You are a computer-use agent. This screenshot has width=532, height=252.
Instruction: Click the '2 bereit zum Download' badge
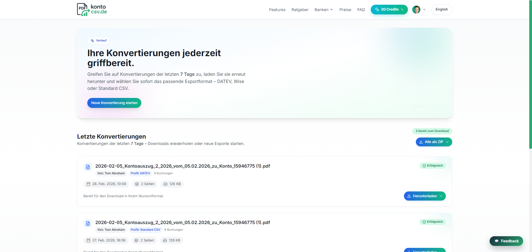pos(432,131)
